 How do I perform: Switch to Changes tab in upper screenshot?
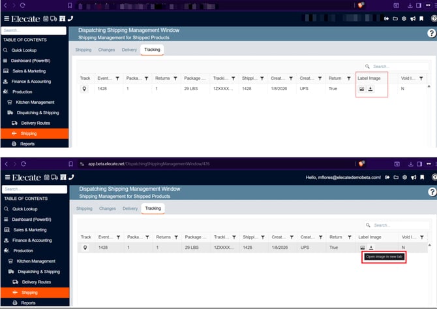click(x=107, y=50)
